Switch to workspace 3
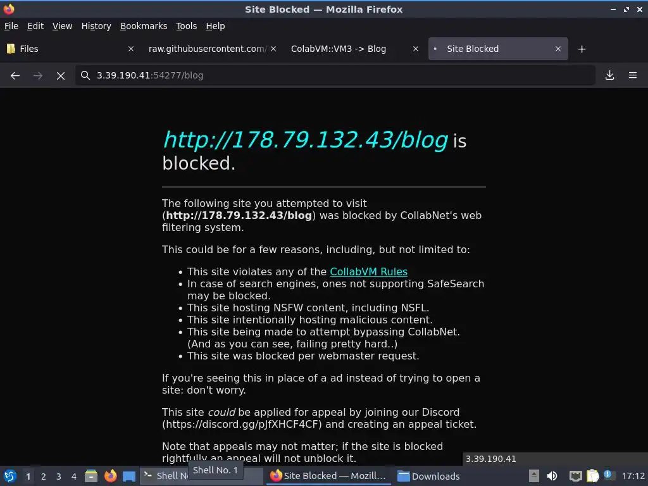This screenshot has height=486, width=648. pos(59,477)
